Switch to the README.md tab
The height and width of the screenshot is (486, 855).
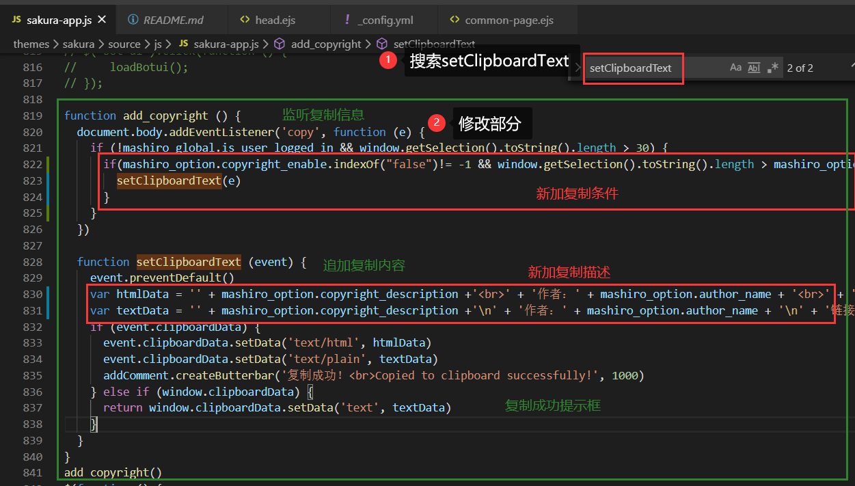[173, 21]
